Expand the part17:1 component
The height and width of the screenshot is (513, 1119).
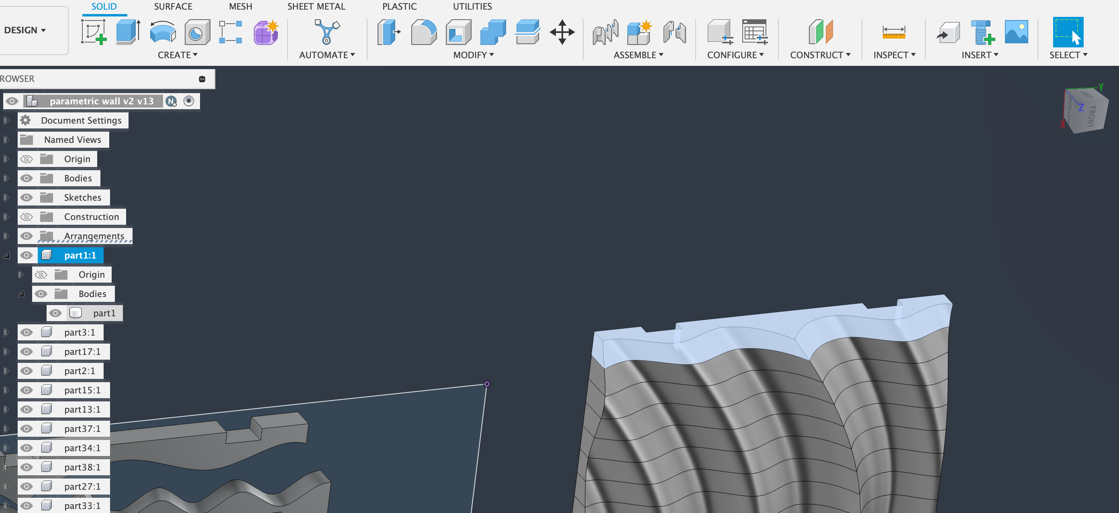click(x=6, y=352)
